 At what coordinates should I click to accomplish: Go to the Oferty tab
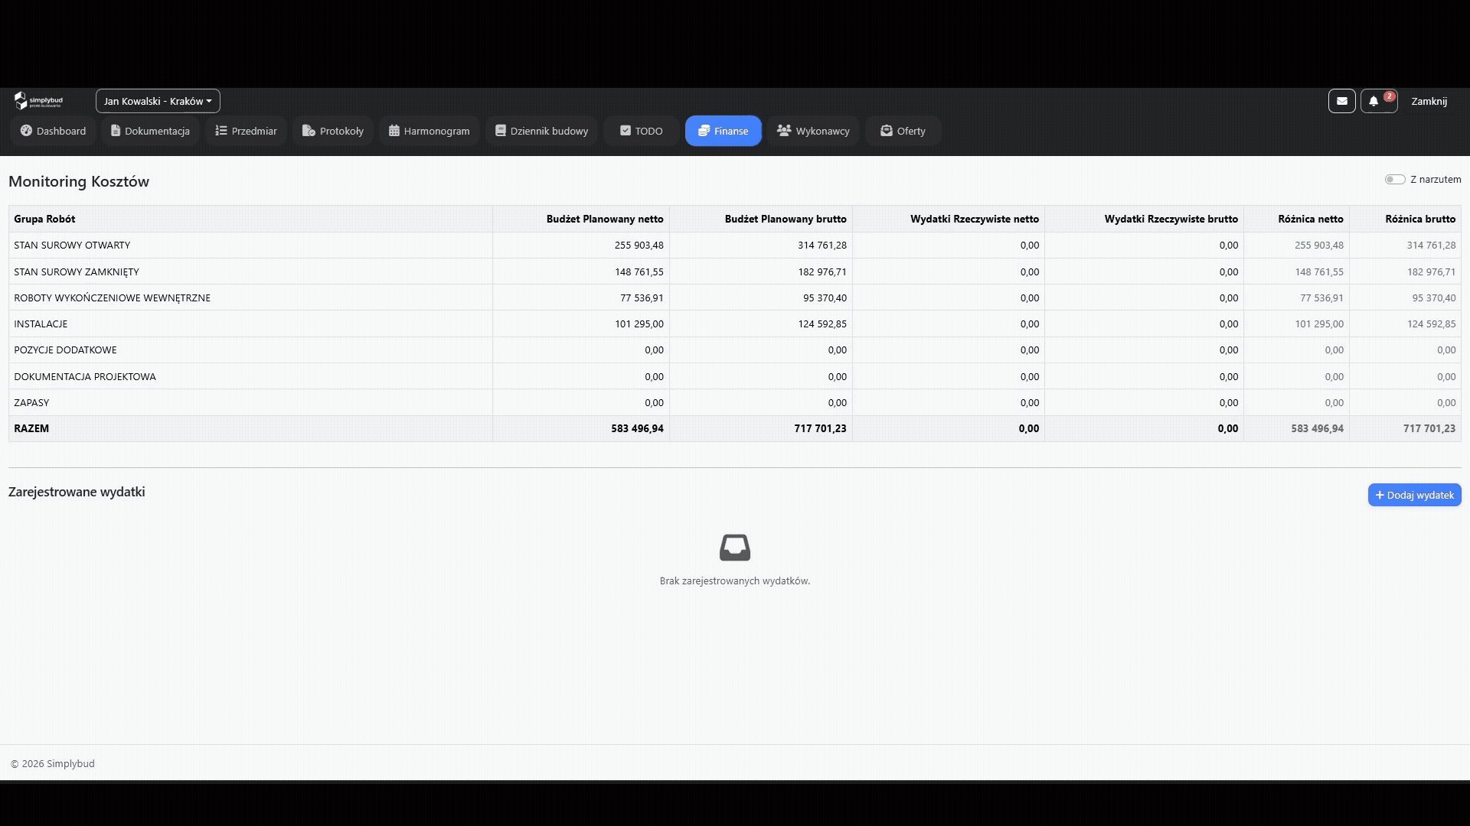(x=903, y=131)
